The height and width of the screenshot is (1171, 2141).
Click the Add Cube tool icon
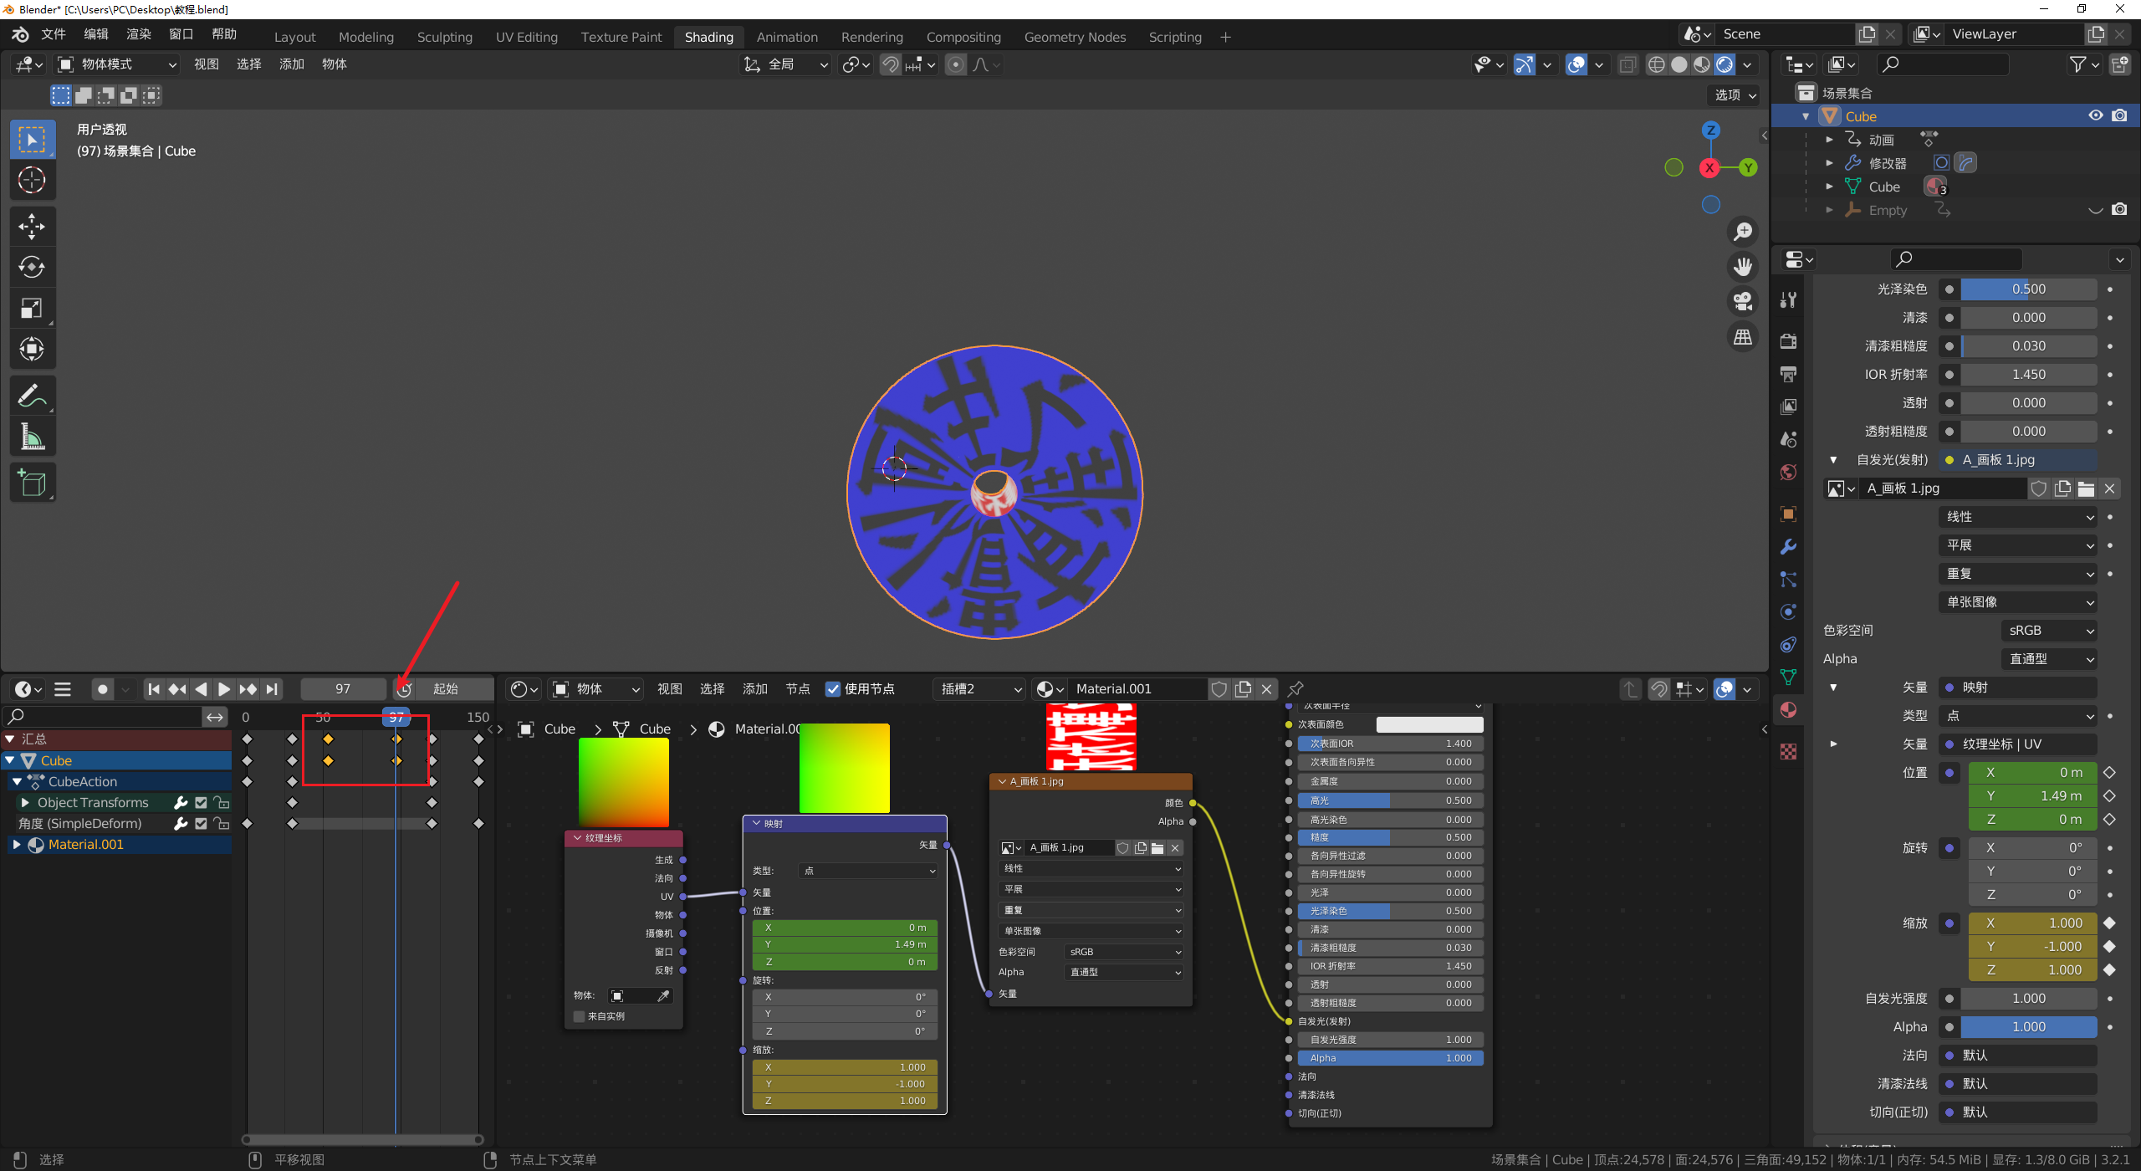click(x=32, y=483)
